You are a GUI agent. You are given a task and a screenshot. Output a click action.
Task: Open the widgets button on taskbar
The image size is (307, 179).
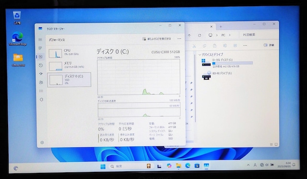pyautogui.click(x=16, y=168)
